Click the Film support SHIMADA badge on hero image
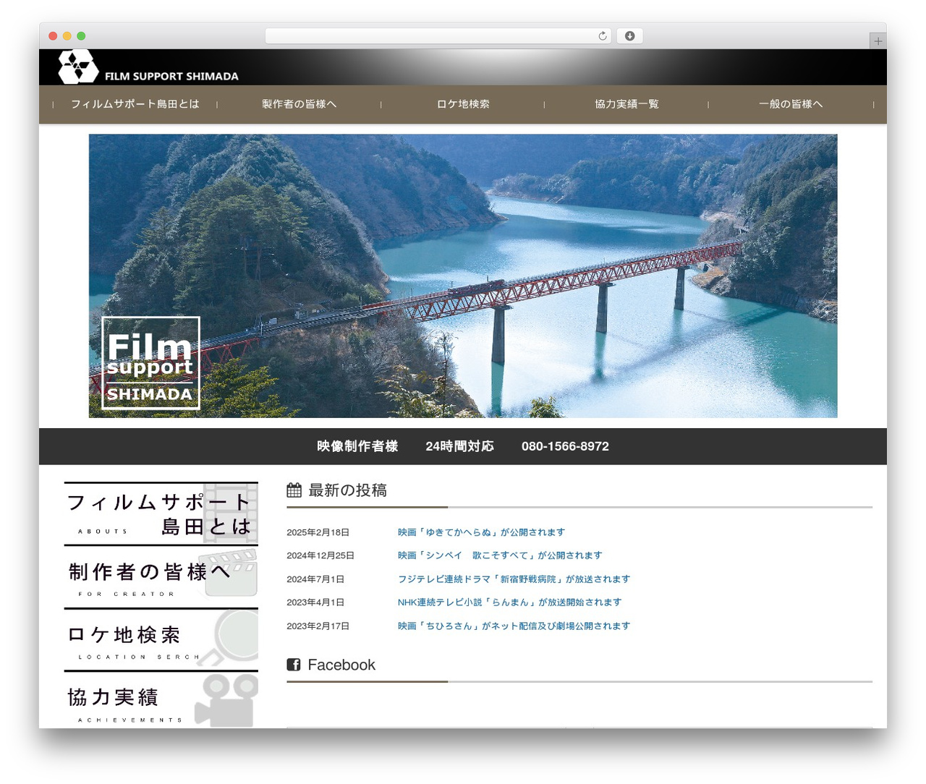The height and width of the screenshot is (784, 926). coord(150,363)
